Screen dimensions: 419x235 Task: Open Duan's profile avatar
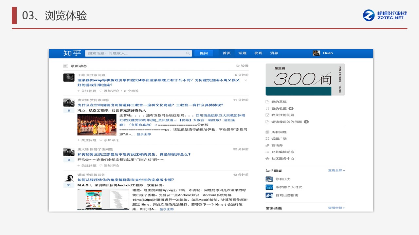[316, 53]
